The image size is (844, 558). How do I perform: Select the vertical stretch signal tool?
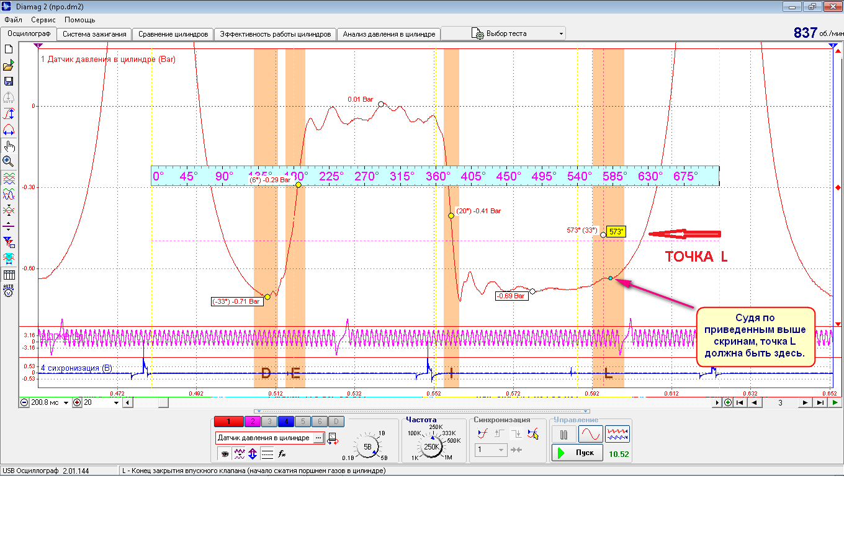9,114
